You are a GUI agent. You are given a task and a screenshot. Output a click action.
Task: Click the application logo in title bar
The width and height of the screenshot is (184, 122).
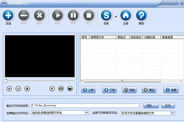pos(4,3)
